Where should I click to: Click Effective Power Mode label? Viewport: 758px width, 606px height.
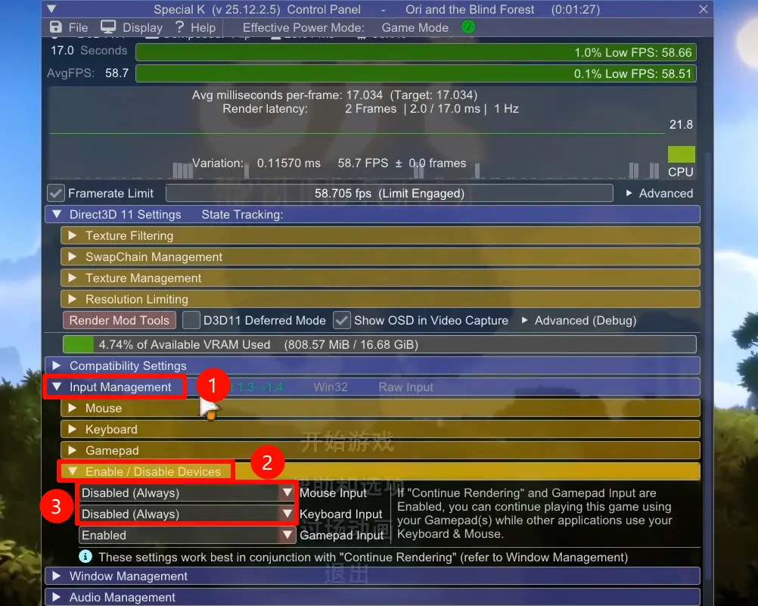[x=303, y=27]
